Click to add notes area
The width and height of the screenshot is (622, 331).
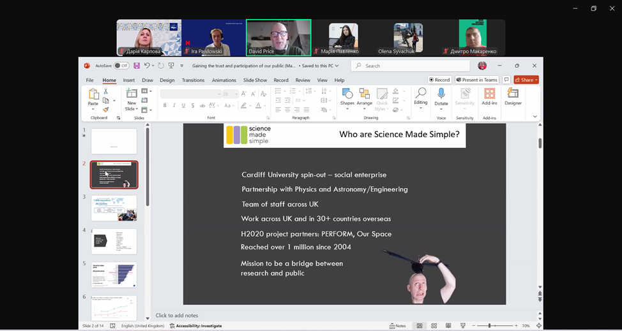point(177,316)
